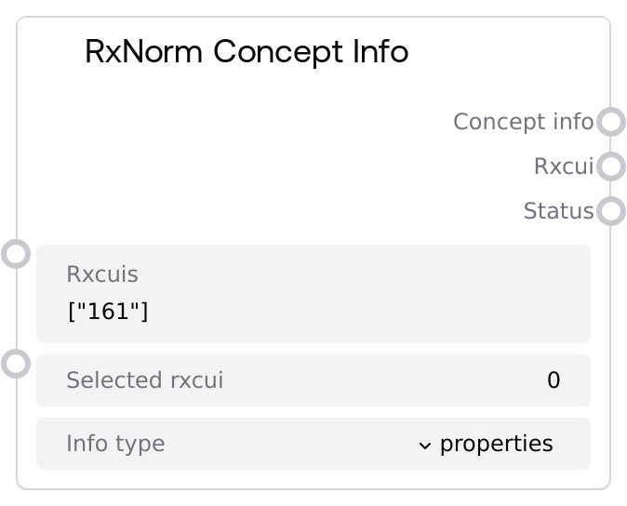
Task: Click the Selected rxcui field label
Action: [144, 380]
